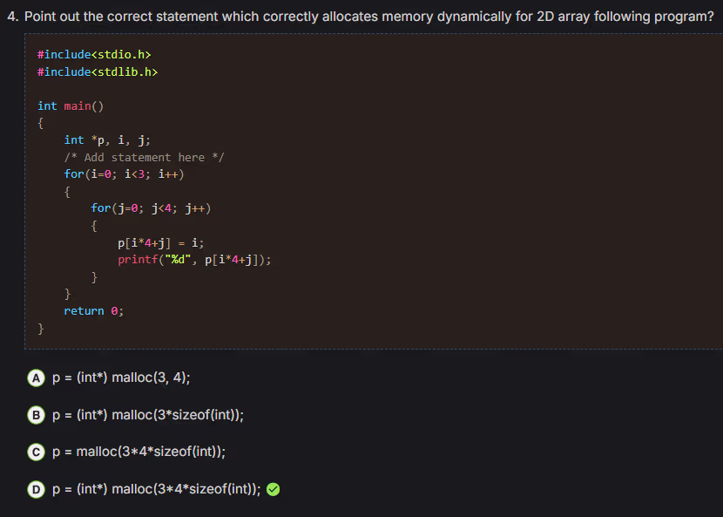The width and height of the screenshot is (723, 517).
Task: Click the printf statement in the code
Action: [194, 259]
